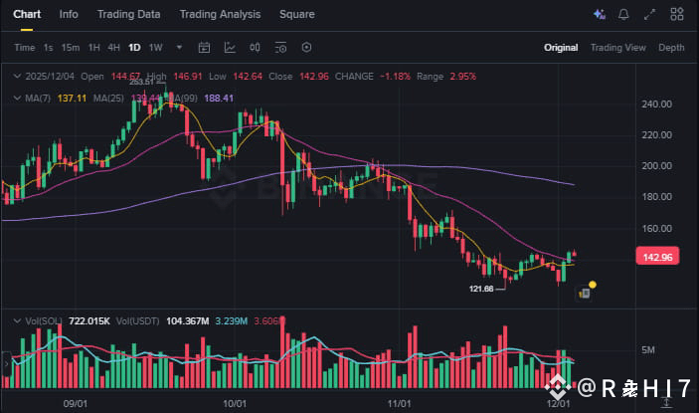This screenshot has width=699, height=413.
Task: Switch chart mode to Depth
Action: (x=671, y=48)
